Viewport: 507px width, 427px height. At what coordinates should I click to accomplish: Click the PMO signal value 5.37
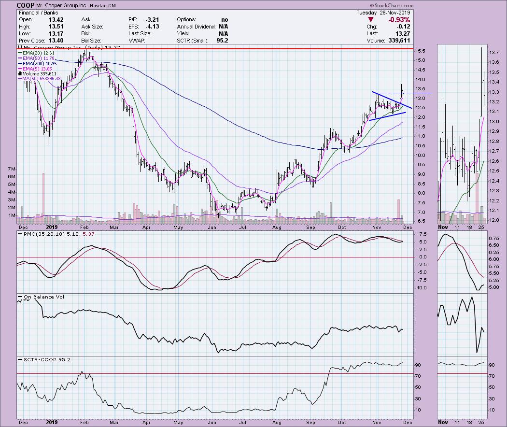tap(88, 234)
